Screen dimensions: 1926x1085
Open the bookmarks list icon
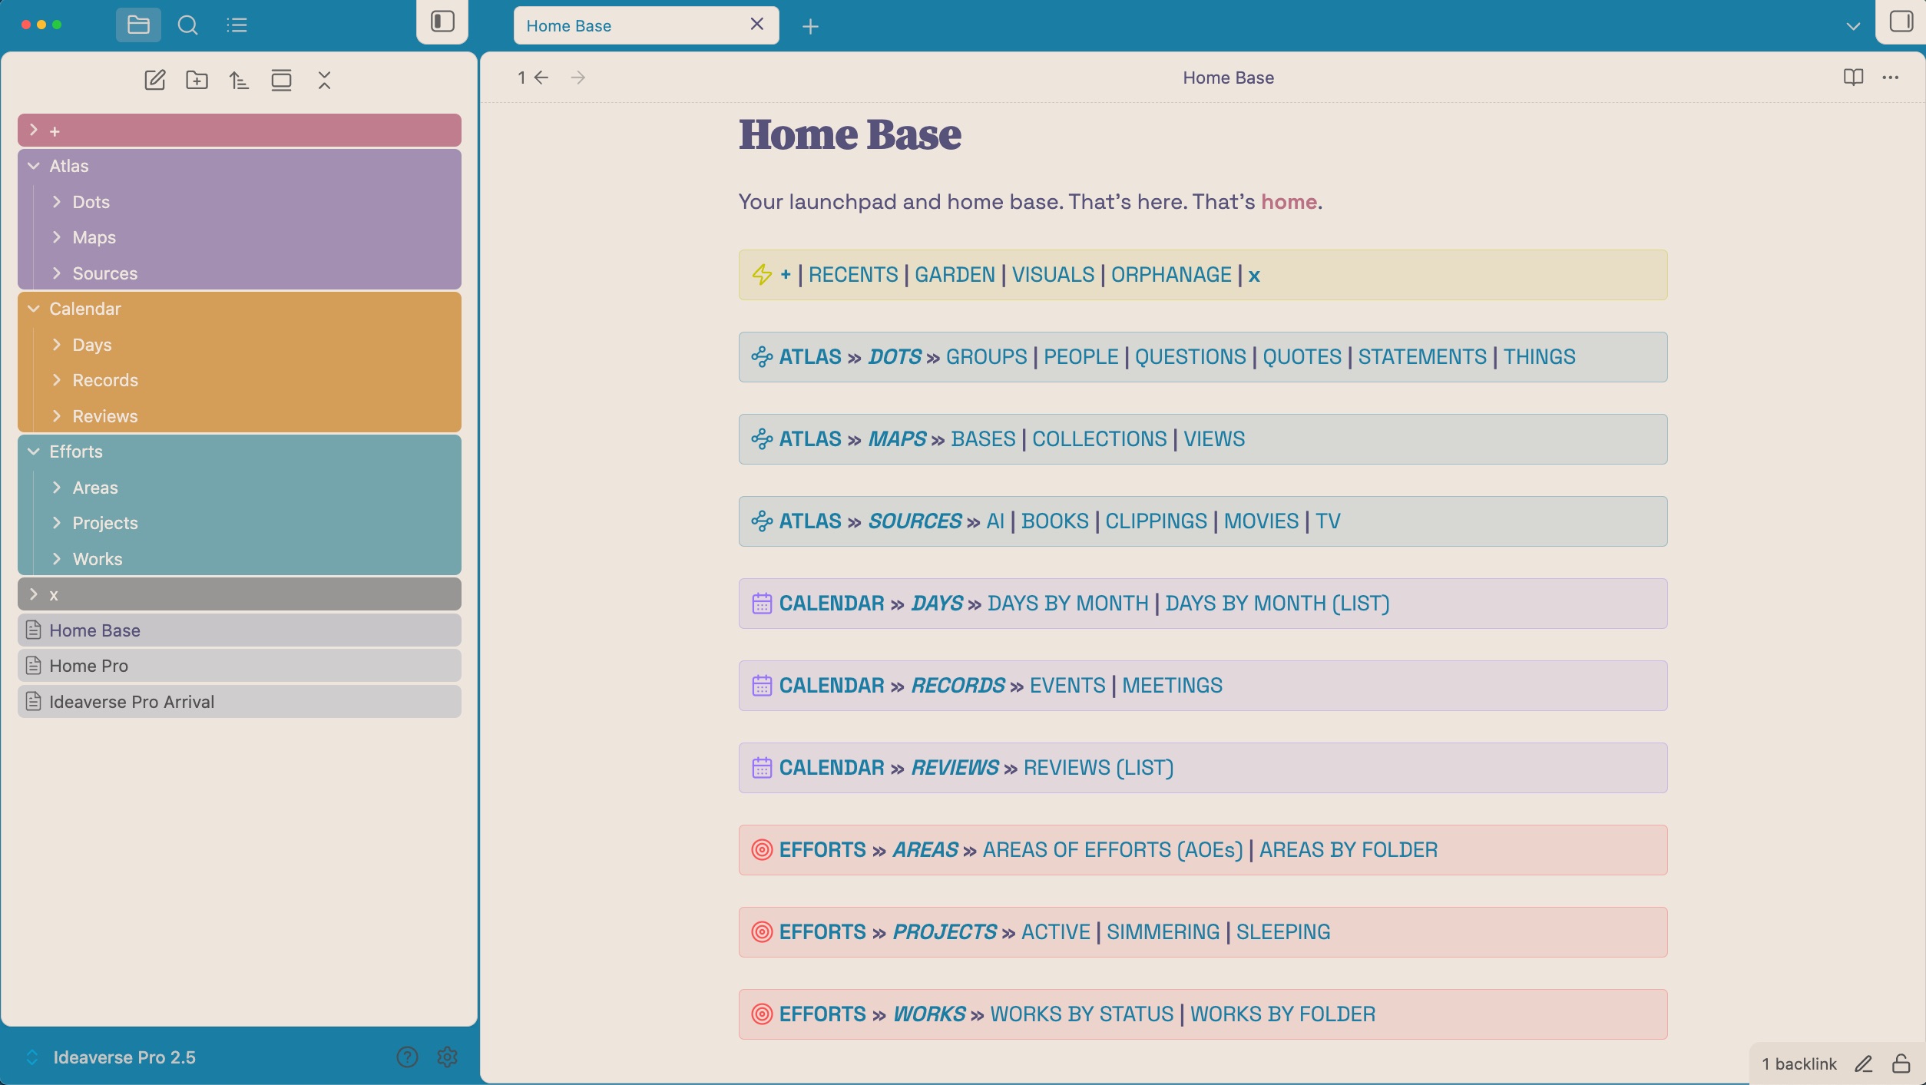[x=237, y=25]
